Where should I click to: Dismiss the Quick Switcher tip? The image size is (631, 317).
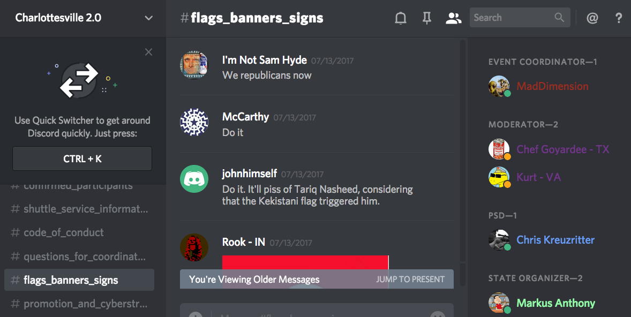click(148, 52)
